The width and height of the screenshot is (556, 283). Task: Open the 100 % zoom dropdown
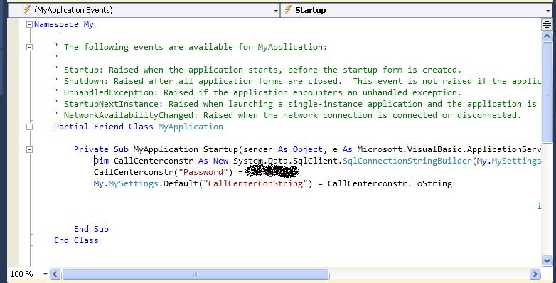pyautogui.click(x=45, y=274)
